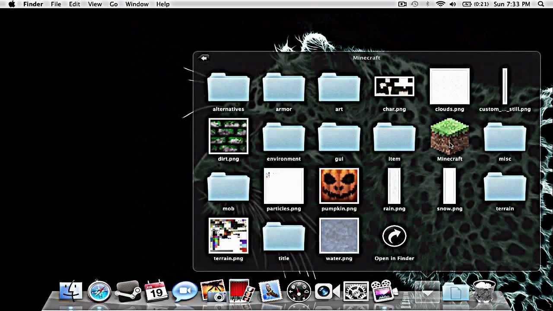553x311 pixels.
Task: Open the snow.png file
Action: [449, 186]
